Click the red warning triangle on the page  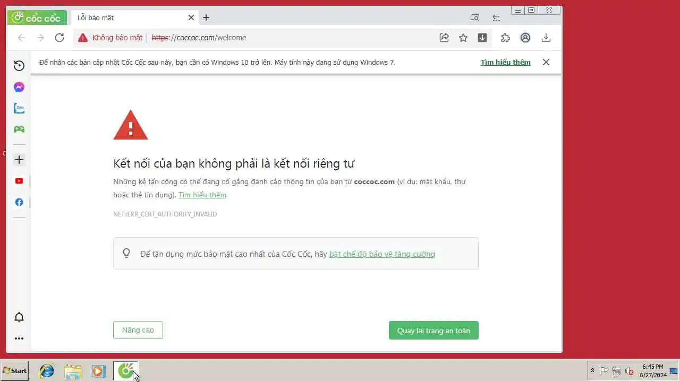pos(131,125)
